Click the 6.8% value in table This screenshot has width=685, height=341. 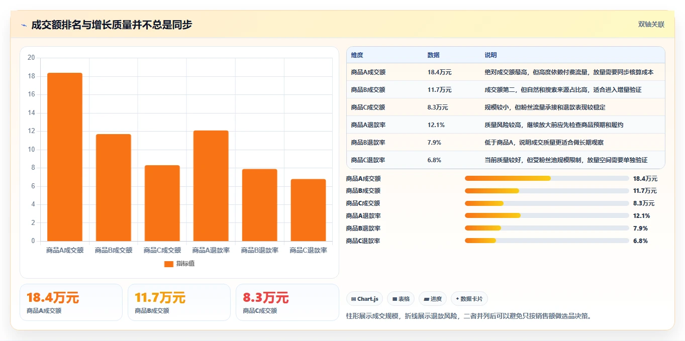(x=434, y=160)
